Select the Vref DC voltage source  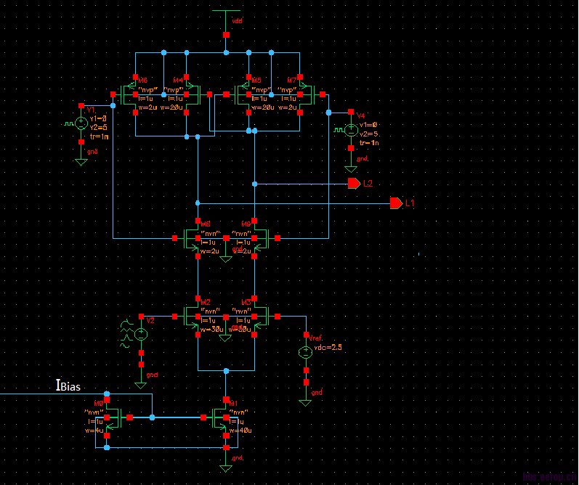tap(306, 352)
